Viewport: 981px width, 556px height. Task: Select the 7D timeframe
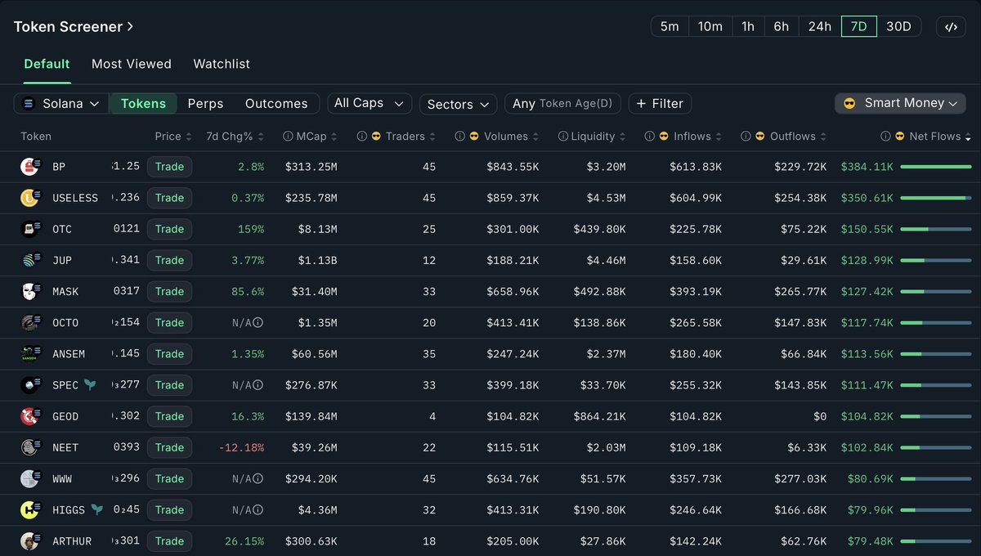point(859,26)
